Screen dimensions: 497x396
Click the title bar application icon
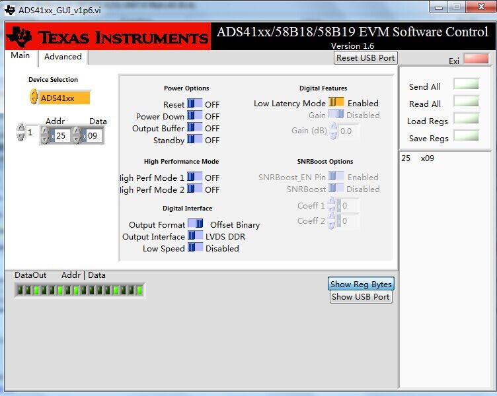(10, 10)
